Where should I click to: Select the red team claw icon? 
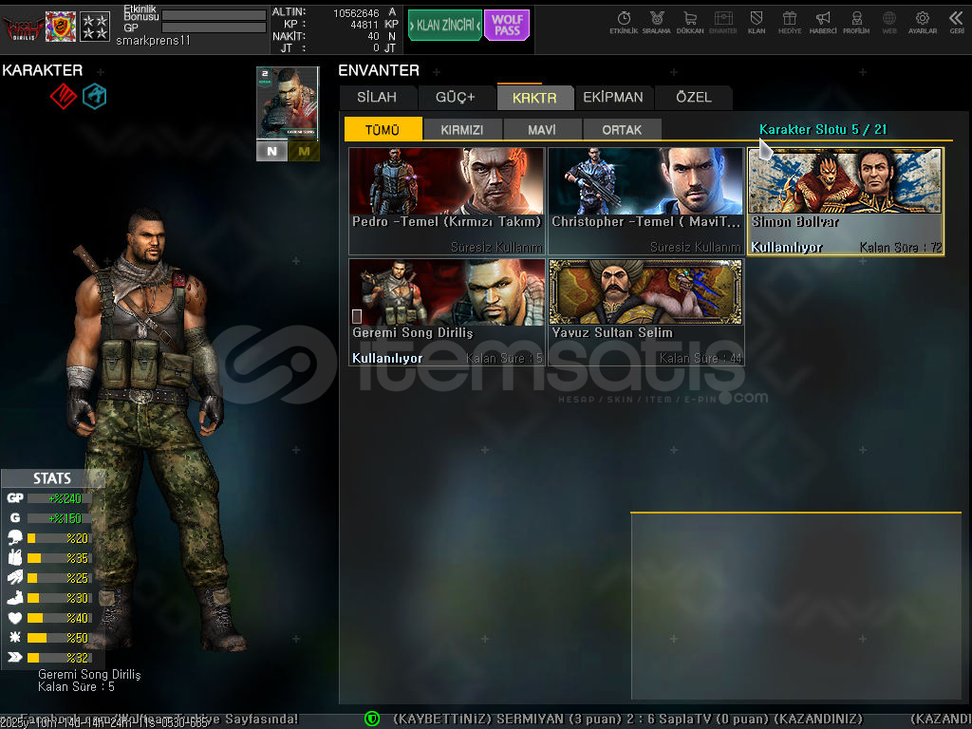(63, 96)
